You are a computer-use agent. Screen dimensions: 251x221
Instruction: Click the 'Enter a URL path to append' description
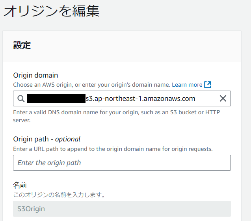coord(113,149)
